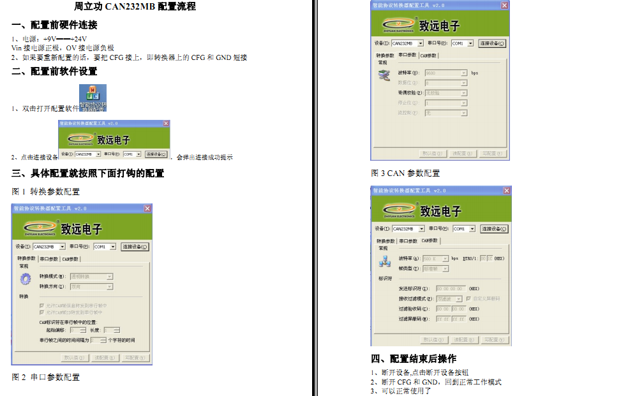Click 连接设备 in small dialog beside 点击连接设备
628x396 pixels.
click(x=156, y=154)
